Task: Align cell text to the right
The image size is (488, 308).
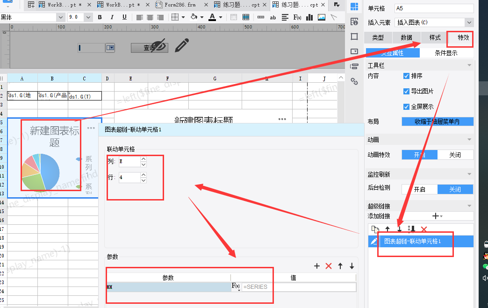Action: point(160,17)
